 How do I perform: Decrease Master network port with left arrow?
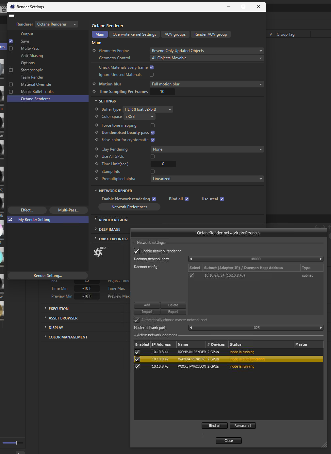tap(191, 328)
